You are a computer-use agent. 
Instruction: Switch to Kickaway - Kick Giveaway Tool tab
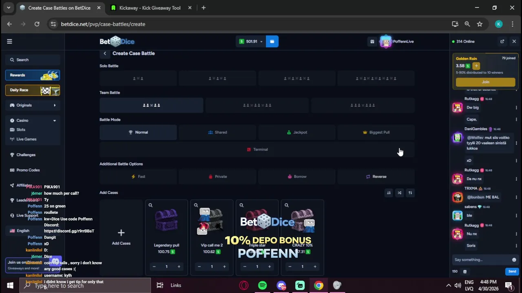[149, 8]
